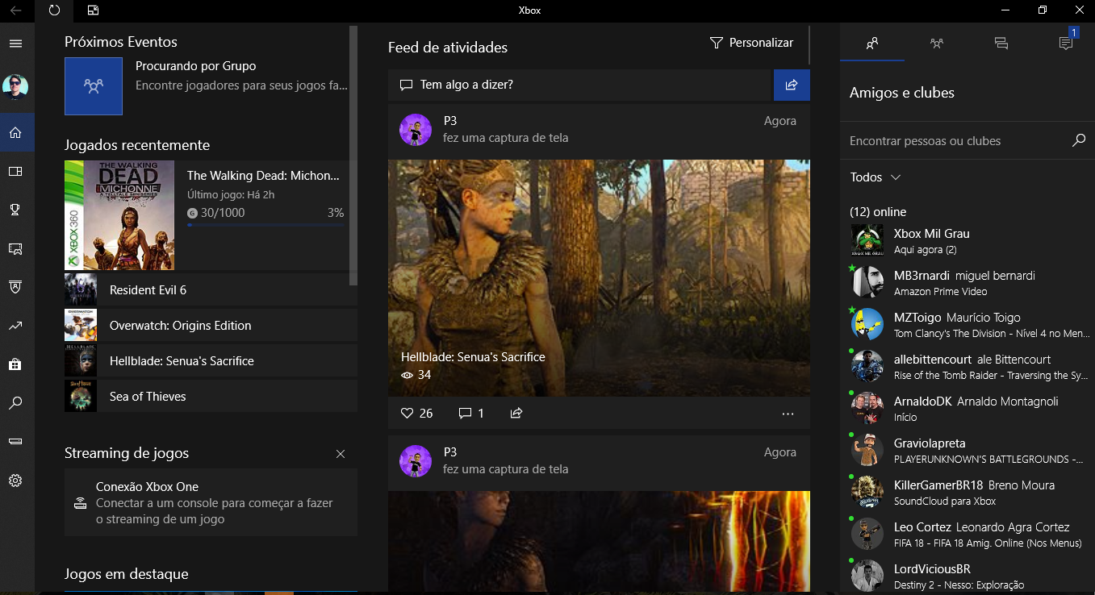Open P3 profile avatar on first post
Image resolution: width=1095 pixels, height=595 pixels.
[416, 129]
